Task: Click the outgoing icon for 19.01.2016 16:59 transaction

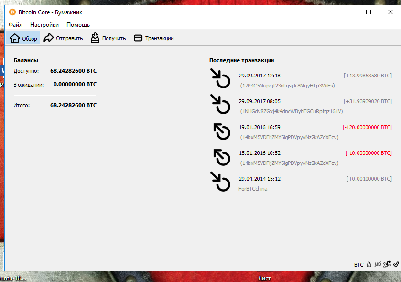Action: pos(222,131)
